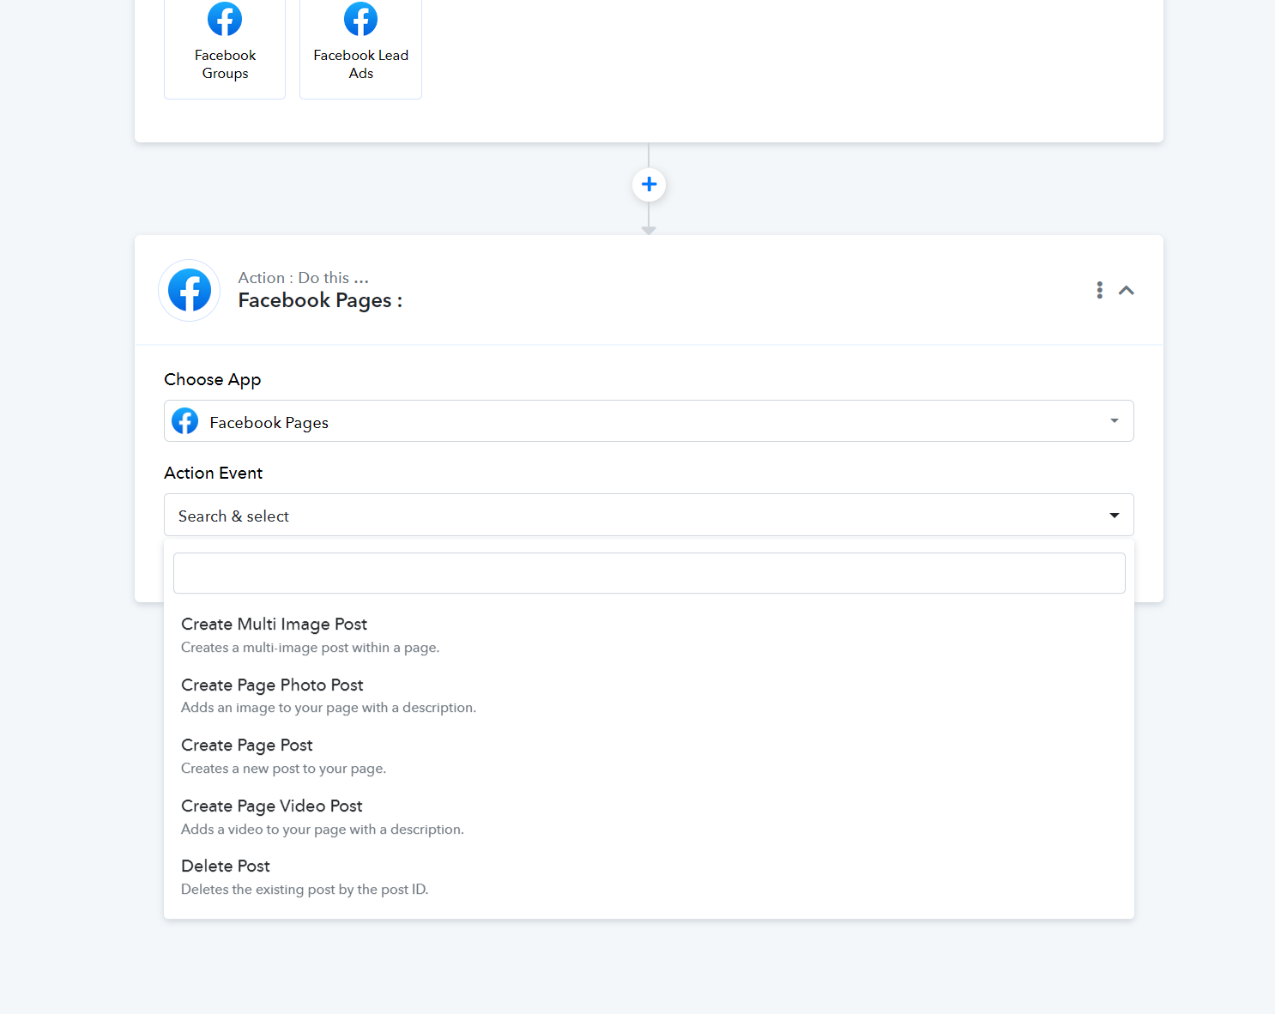Collapse the Facebook Pages action panel
Screen dimensions: 1275x1014
point(1127,290)
